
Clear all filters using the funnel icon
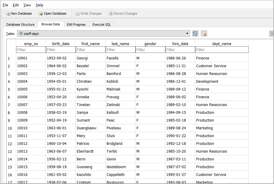click(x=204, y=34)
